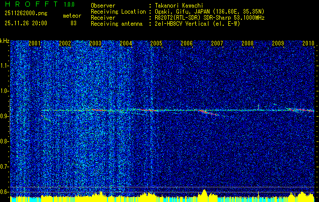Click the red meteor echo near 2006-2007
Viewport: 319px width, 202px height.
coord(208,113)
